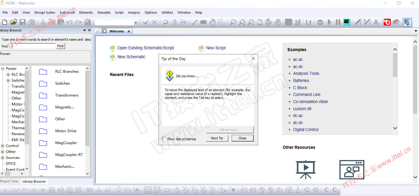Place an Ammeter probe from bottom toolbar

coord(137,190)
